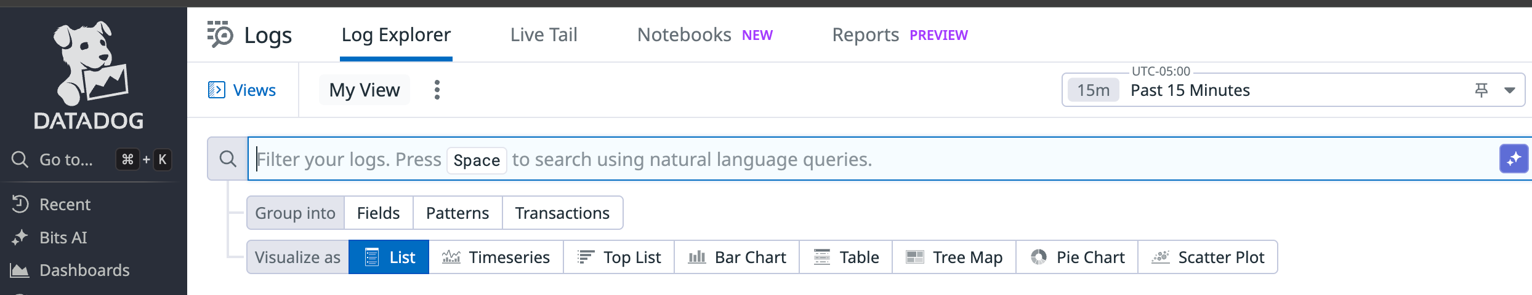Focus the log filter search field
Viewport: 1532px width, 295px height.
tap(862, 159)
